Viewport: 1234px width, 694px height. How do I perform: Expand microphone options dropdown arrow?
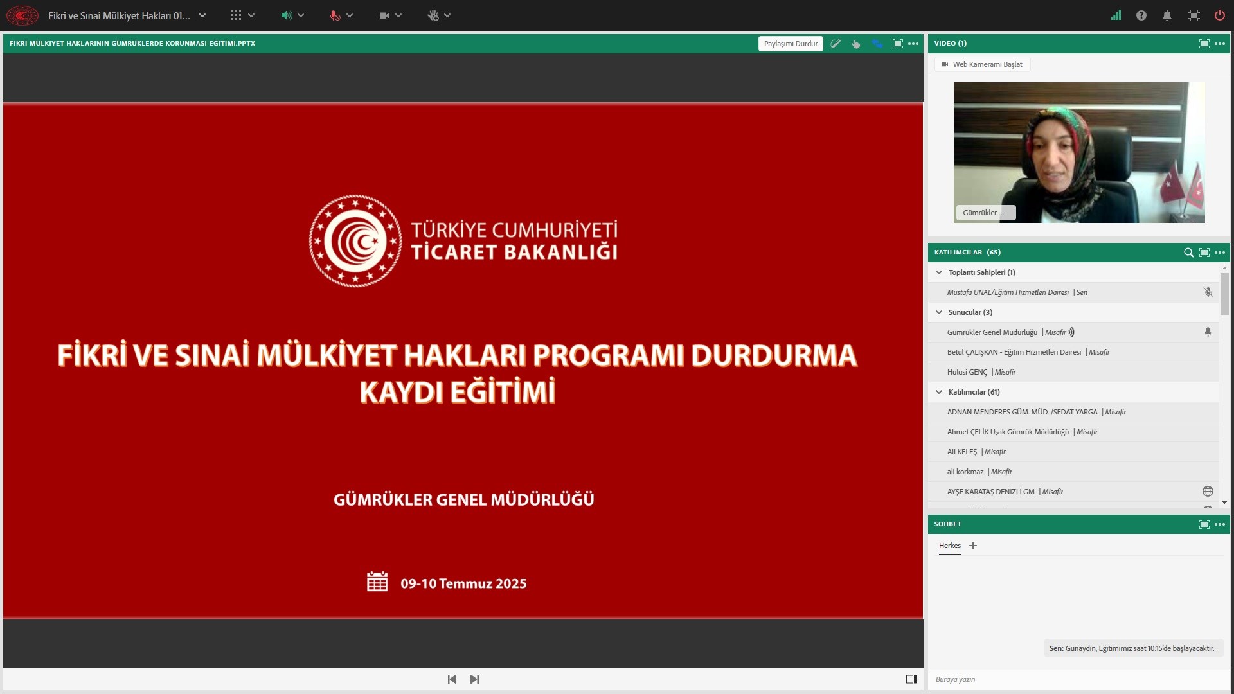[x=350, y=15]
